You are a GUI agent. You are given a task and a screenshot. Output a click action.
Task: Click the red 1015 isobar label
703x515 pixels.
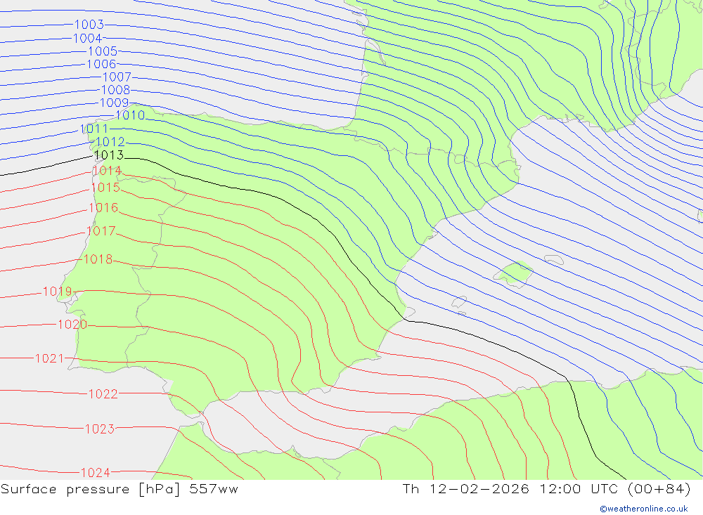105,188
